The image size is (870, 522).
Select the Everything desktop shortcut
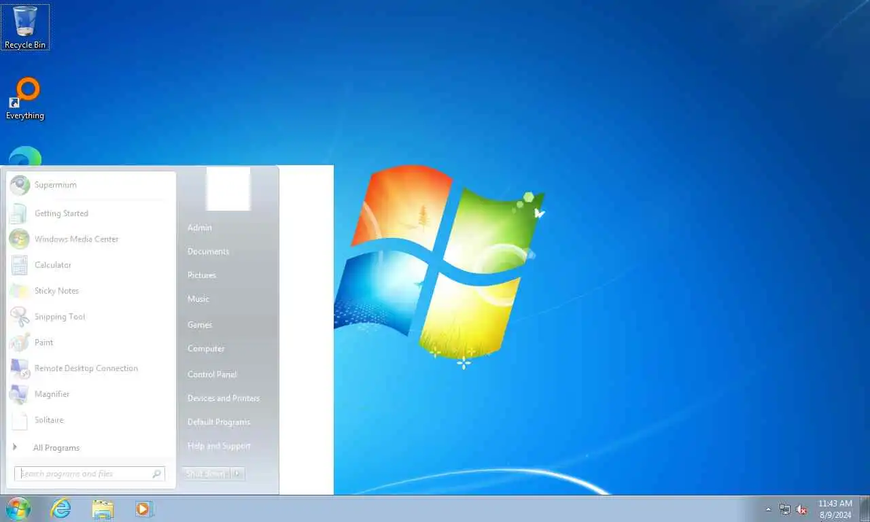click(25, 99)
